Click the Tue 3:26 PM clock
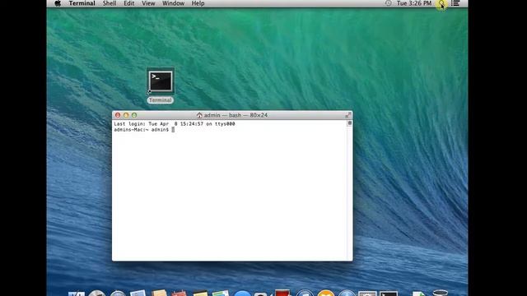This screenshot has width=527, height=296. pos(414,3)
